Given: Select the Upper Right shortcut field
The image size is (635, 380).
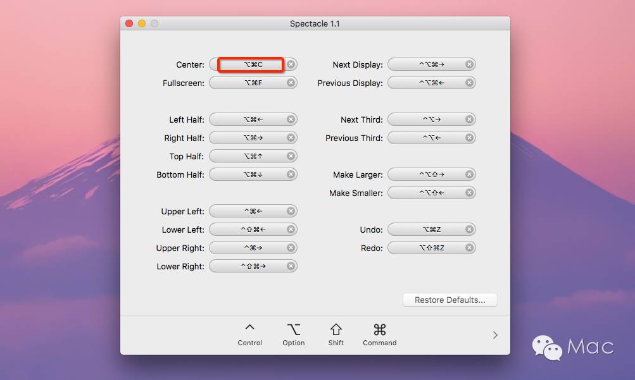Looking at the screenshot, I should tap(253, 248).
